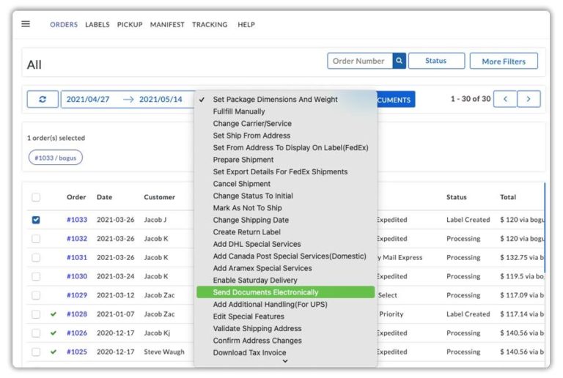Check the checkbox for order #1030

pos(36,276)
